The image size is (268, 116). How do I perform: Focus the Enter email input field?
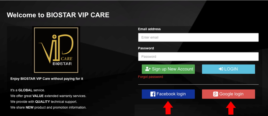(x=198, y=37)
